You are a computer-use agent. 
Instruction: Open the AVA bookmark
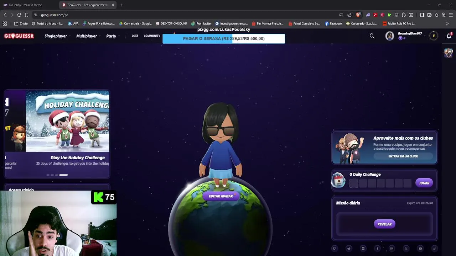(73, 23)
